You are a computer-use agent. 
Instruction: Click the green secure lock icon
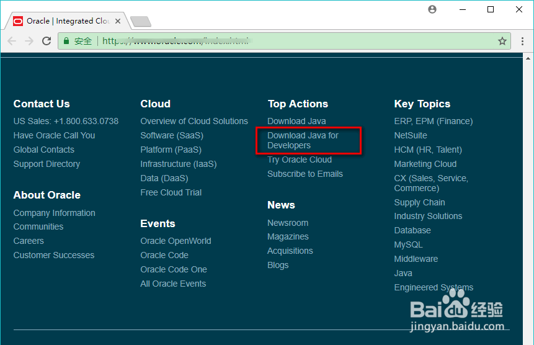click(x=66, y=41)
